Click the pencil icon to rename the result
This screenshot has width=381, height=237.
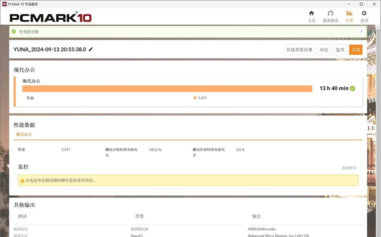click(91, 49)
